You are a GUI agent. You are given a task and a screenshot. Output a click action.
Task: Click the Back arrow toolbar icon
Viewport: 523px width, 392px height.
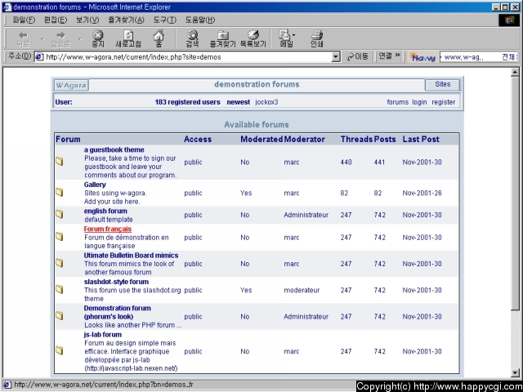(x=23, y=35)
